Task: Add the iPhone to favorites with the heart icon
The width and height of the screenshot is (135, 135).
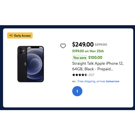Action: click(63, 46)
